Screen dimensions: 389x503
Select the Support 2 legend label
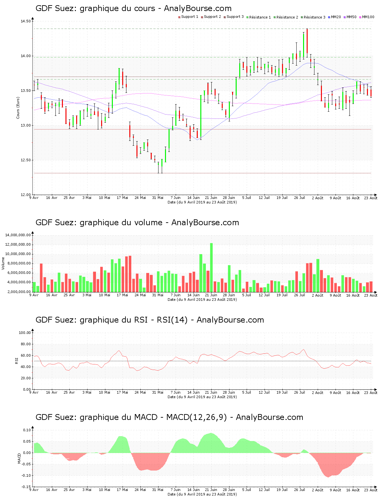pyautogui.click(x=212, y=17)
